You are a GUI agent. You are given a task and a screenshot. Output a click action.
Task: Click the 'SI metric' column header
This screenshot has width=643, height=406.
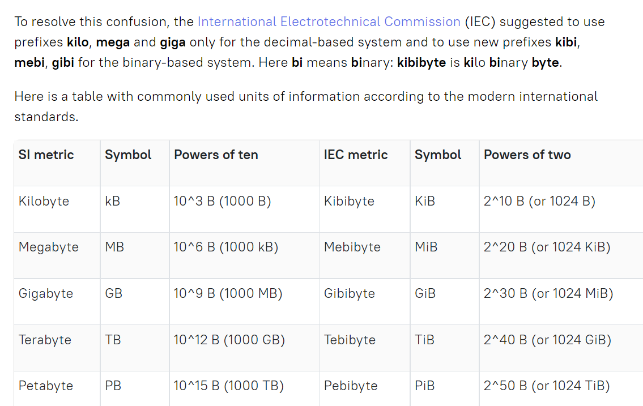click(x=46, y=155)
